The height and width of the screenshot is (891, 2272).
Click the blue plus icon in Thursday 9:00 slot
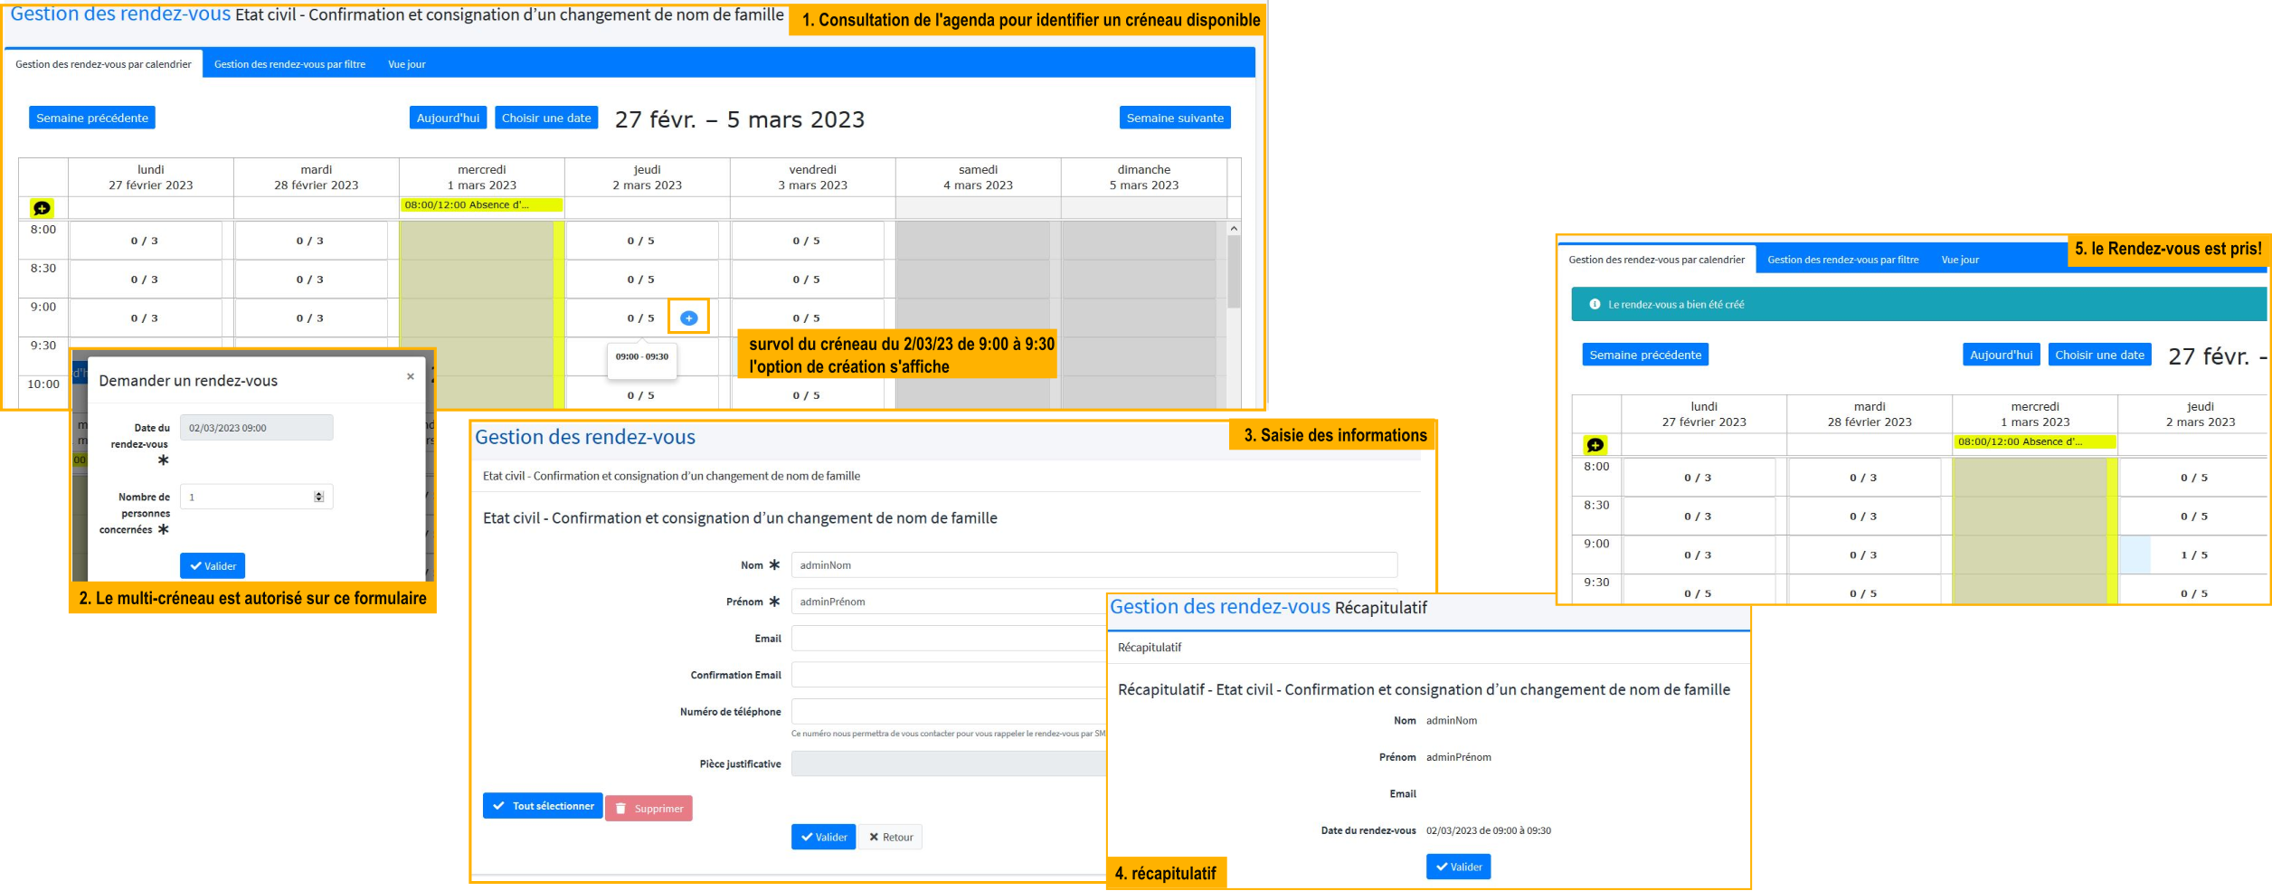click(x=688, y=318)
